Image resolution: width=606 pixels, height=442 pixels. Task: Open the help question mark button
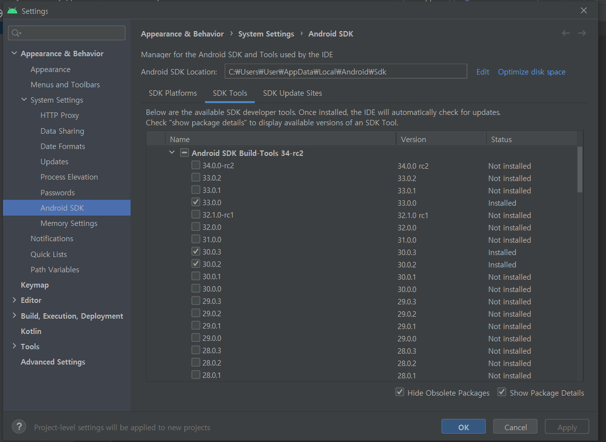pos(19,427)
